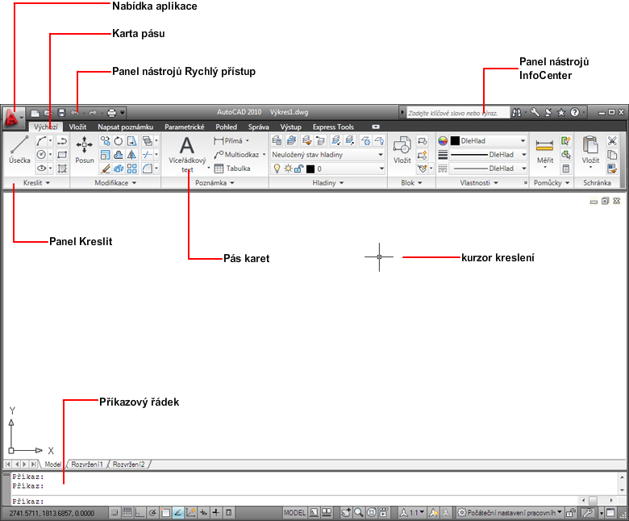Expand the Poznámka panel
This screenshot has height=521, width=629.
tap(215, 183)
